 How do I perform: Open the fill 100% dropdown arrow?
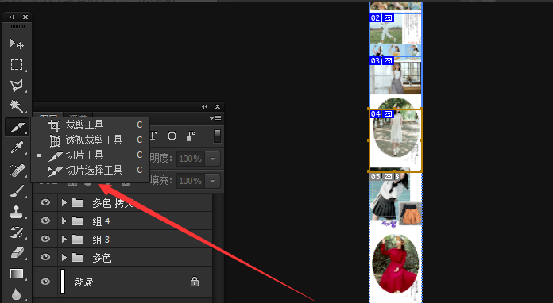pyautogui.click(x=213, y=181)
